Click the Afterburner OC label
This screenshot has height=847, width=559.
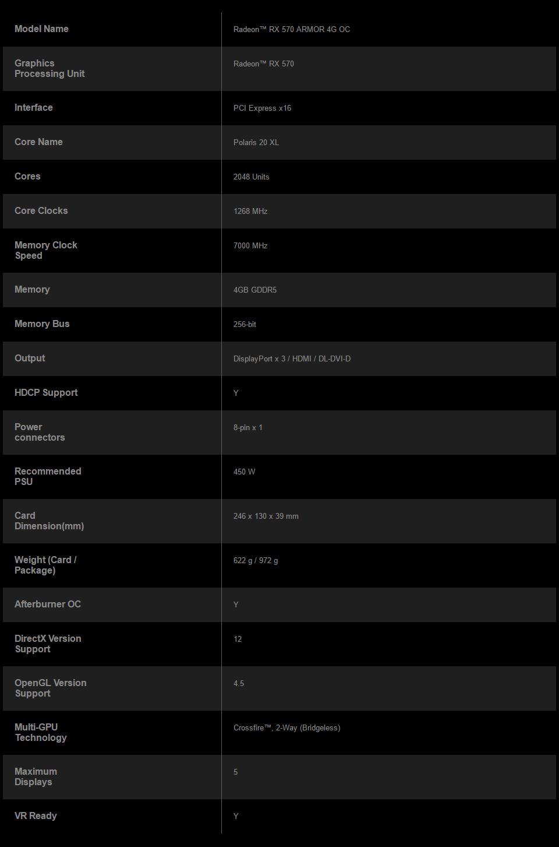coord(48,605)
